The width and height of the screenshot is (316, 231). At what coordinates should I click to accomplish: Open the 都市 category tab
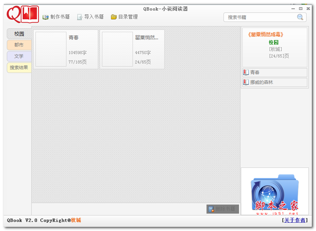tap(18, 45)
